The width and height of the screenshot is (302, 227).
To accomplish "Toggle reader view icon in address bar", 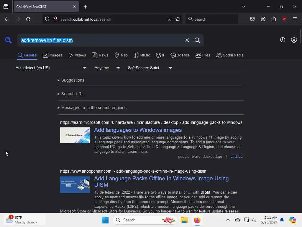I will pos(170,19).
